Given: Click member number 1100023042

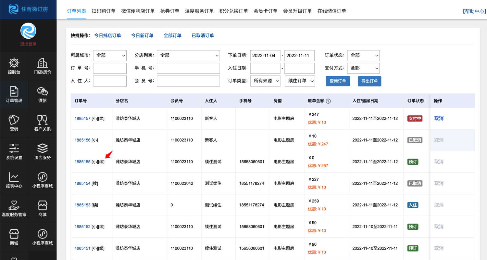Looking at the screenshot, I should point(182,183).
